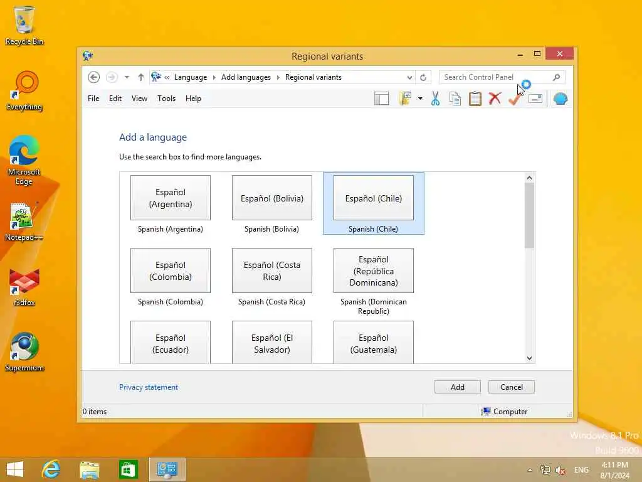Image resolution: width=642 pixels, height=482 pixels.
Task: Expand the arrow after Add languages breadcrumb
Action: (278, 77)
